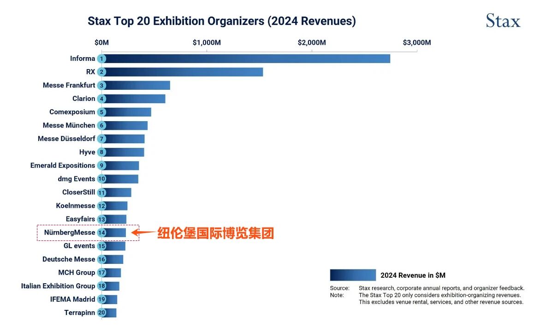Viewport: 546px width, 327px height.
Task: Click rank badge 17 beside MCH Group
Action: tap(101, 273)
